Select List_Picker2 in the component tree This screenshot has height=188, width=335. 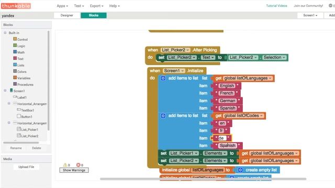28,136
